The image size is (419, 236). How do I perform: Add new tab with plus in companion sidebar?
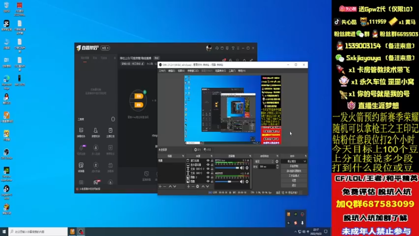[x=115, y=58]
